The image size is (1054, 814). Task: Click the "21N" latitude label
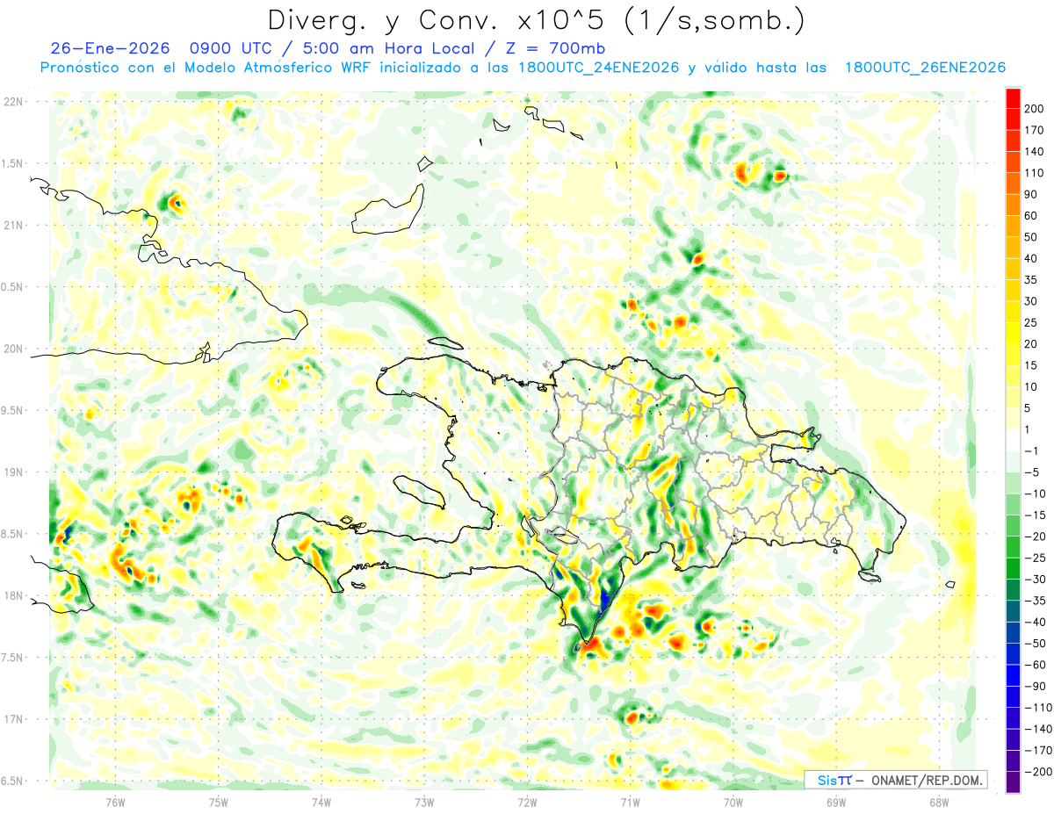coord(13,225)
